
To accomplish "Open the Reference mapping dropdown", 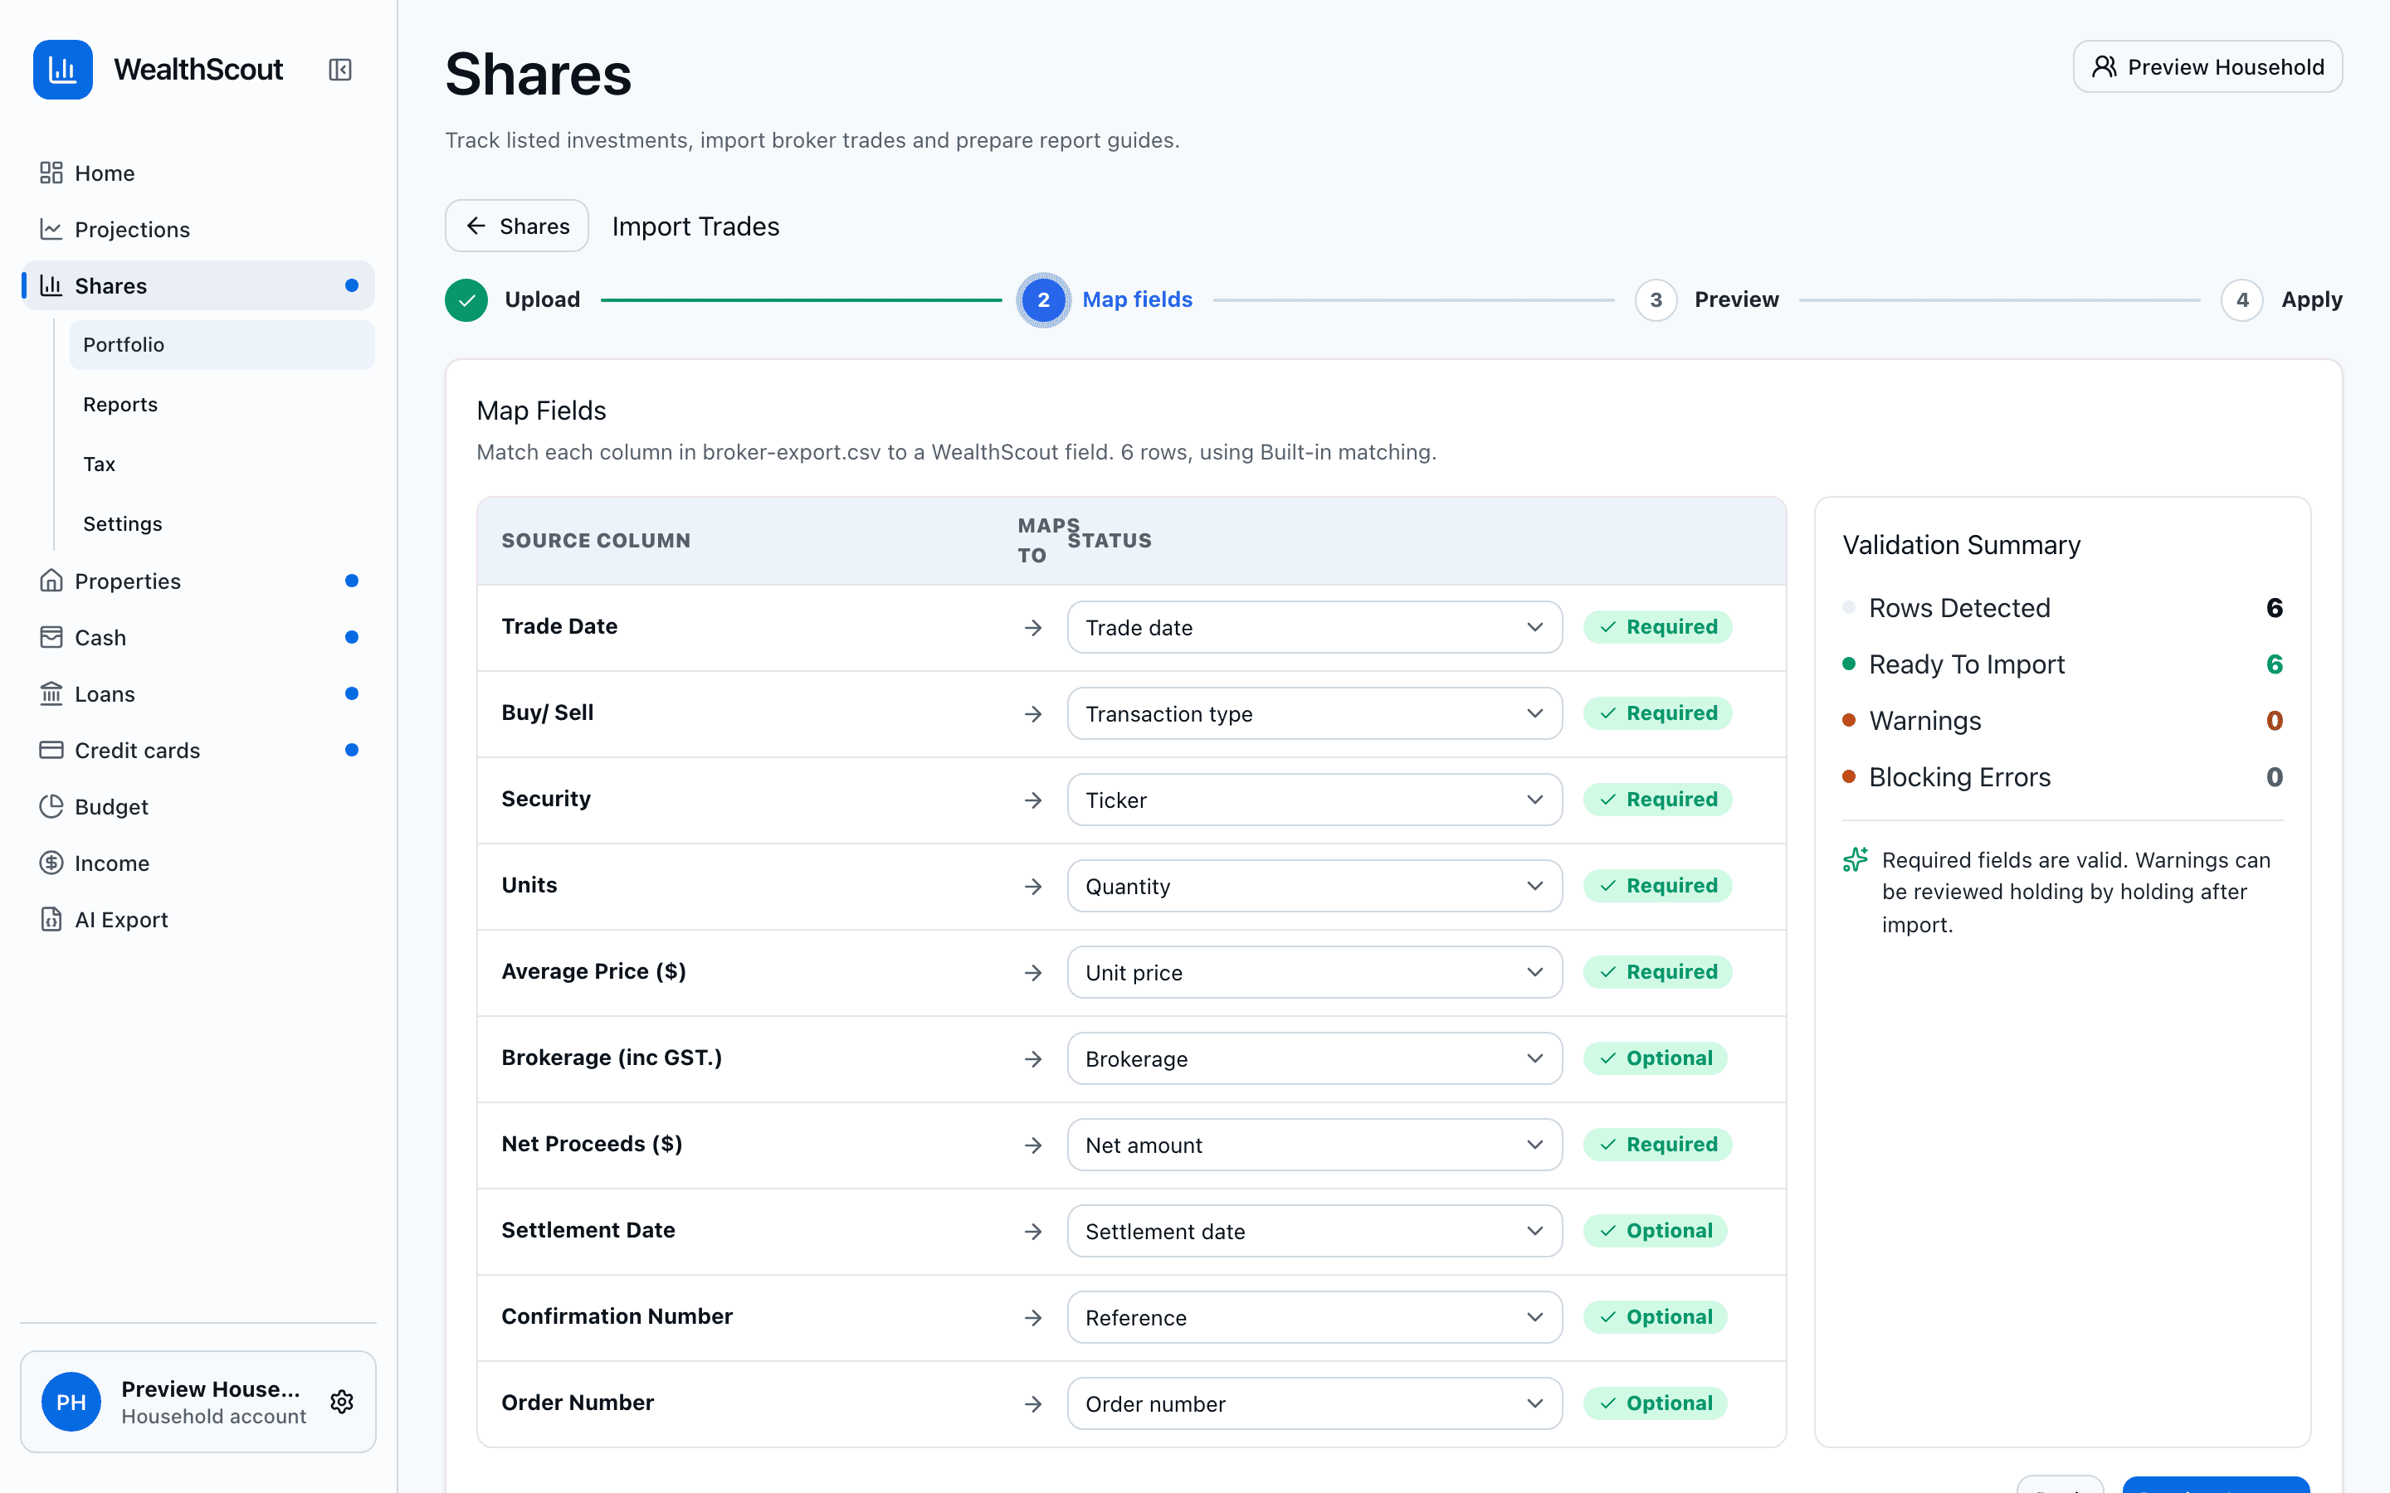I will (x=1314, y=1316).
